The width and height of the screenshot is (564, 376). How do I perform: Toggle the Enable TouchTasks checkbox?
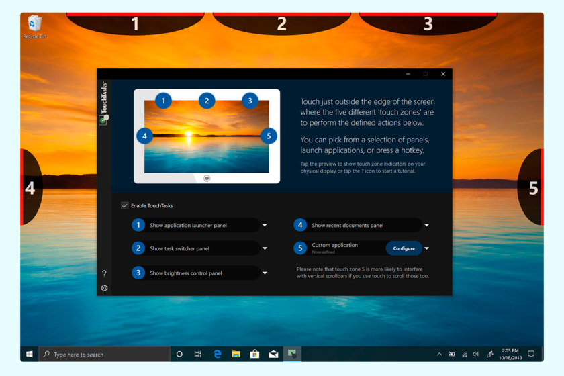(125, 206)
